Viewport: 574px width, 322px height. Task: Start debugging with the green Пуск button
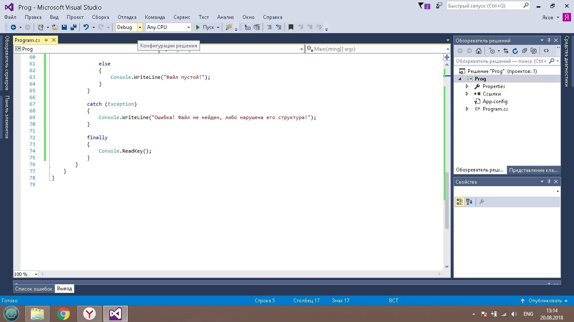pyautogui.click(x=205, y=27)
